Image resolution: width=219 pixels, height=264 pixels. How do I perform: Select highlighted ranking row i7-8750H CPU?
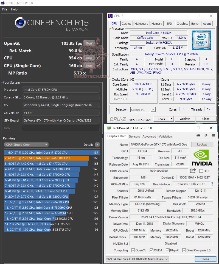tap(52, 158)
